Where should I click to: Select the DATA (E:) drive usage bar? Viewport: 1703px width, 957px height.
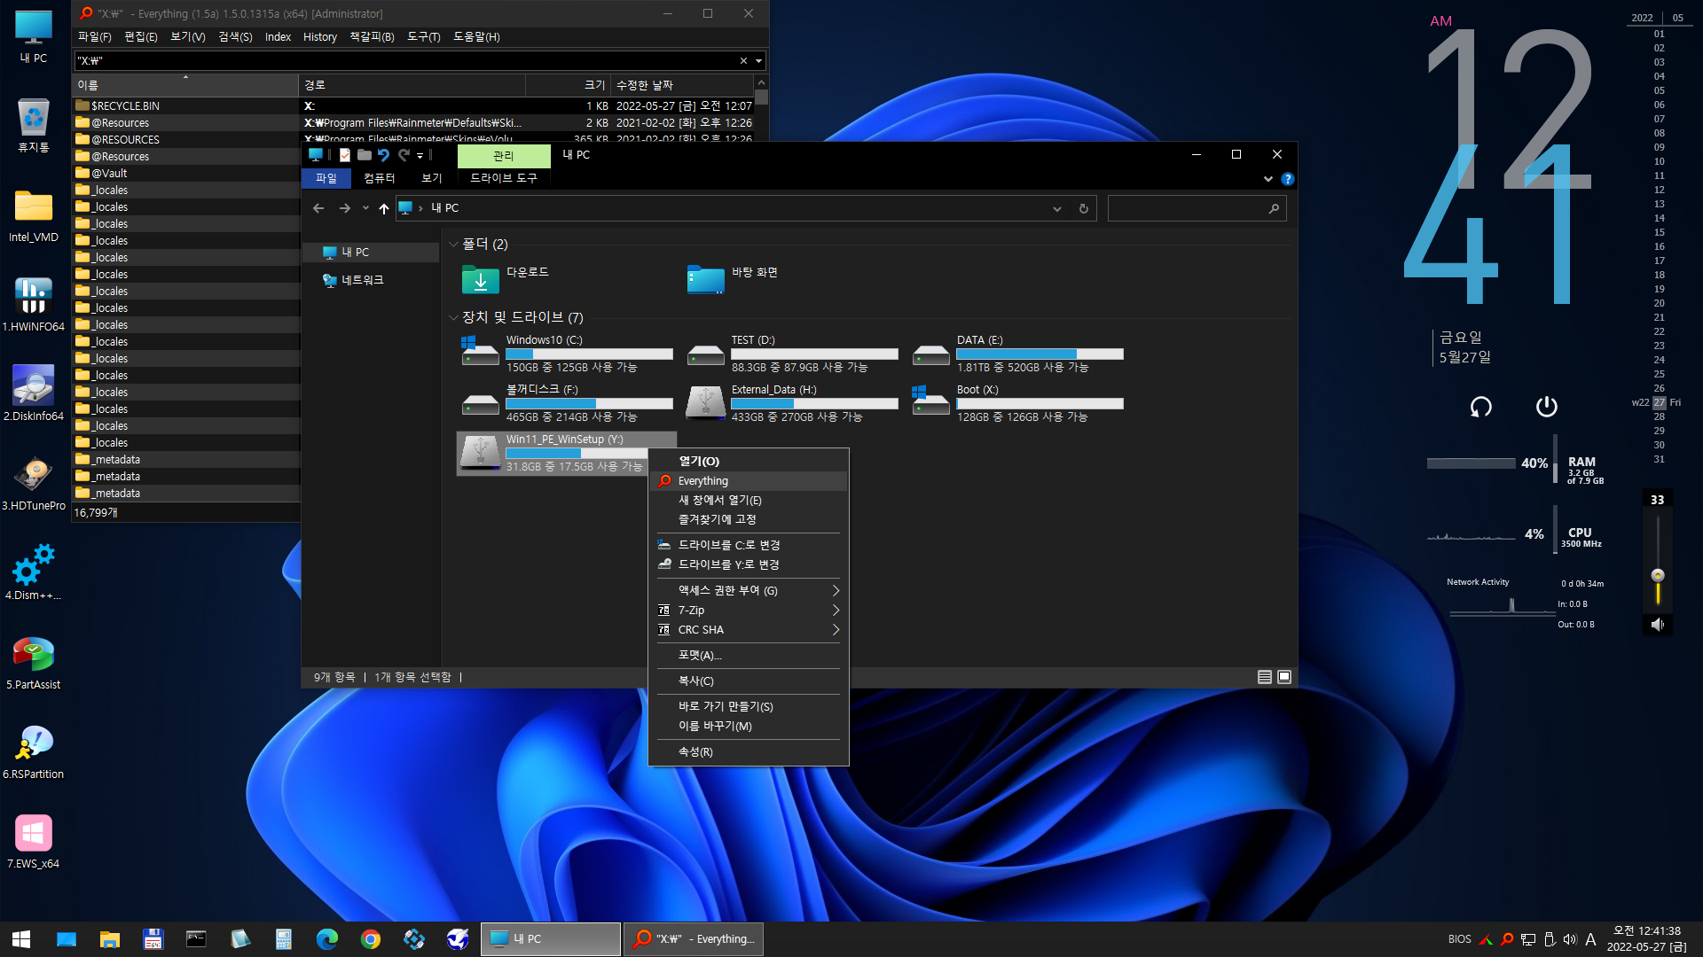(1040, 355)
